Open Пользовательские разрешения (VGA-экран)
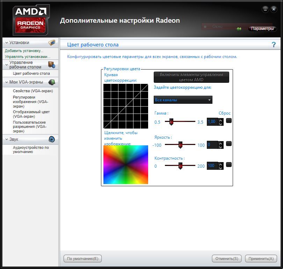 30,127
